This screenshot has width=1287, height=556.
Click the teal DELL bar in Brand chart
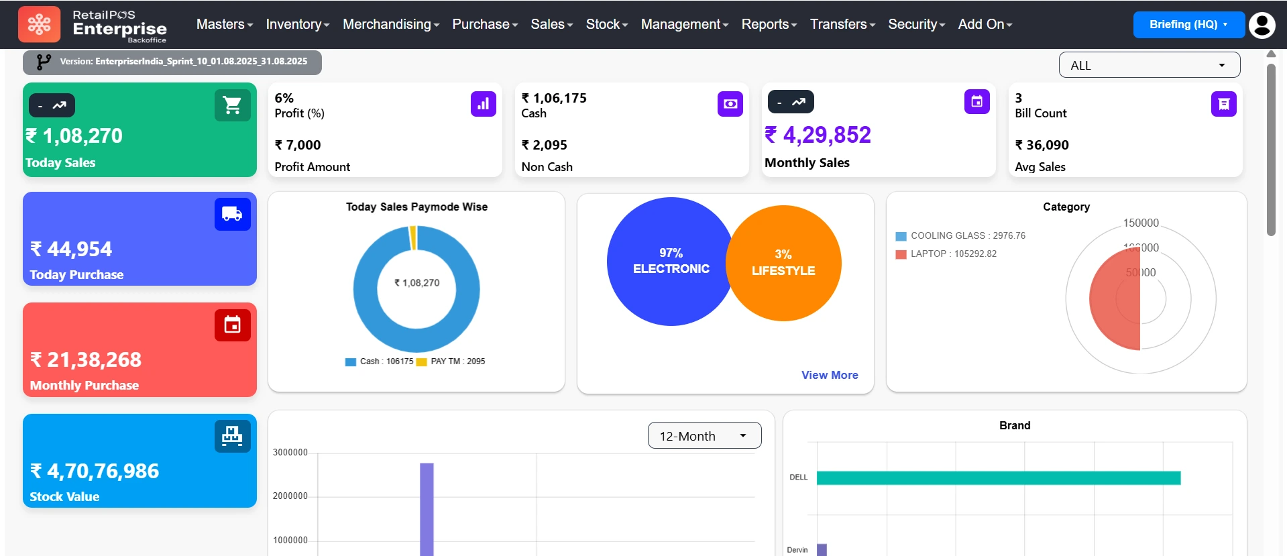(998, 478)
